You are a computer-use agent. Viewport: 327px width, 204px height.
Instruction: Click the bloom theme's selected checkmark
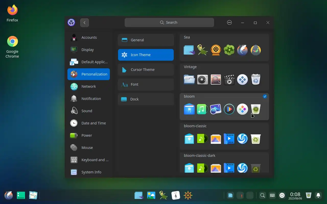[265, 96]
